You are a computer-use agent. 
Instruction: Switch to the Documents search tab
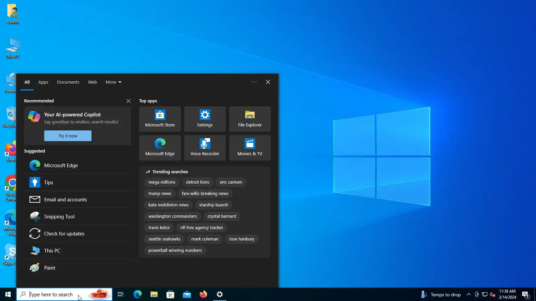68,82
